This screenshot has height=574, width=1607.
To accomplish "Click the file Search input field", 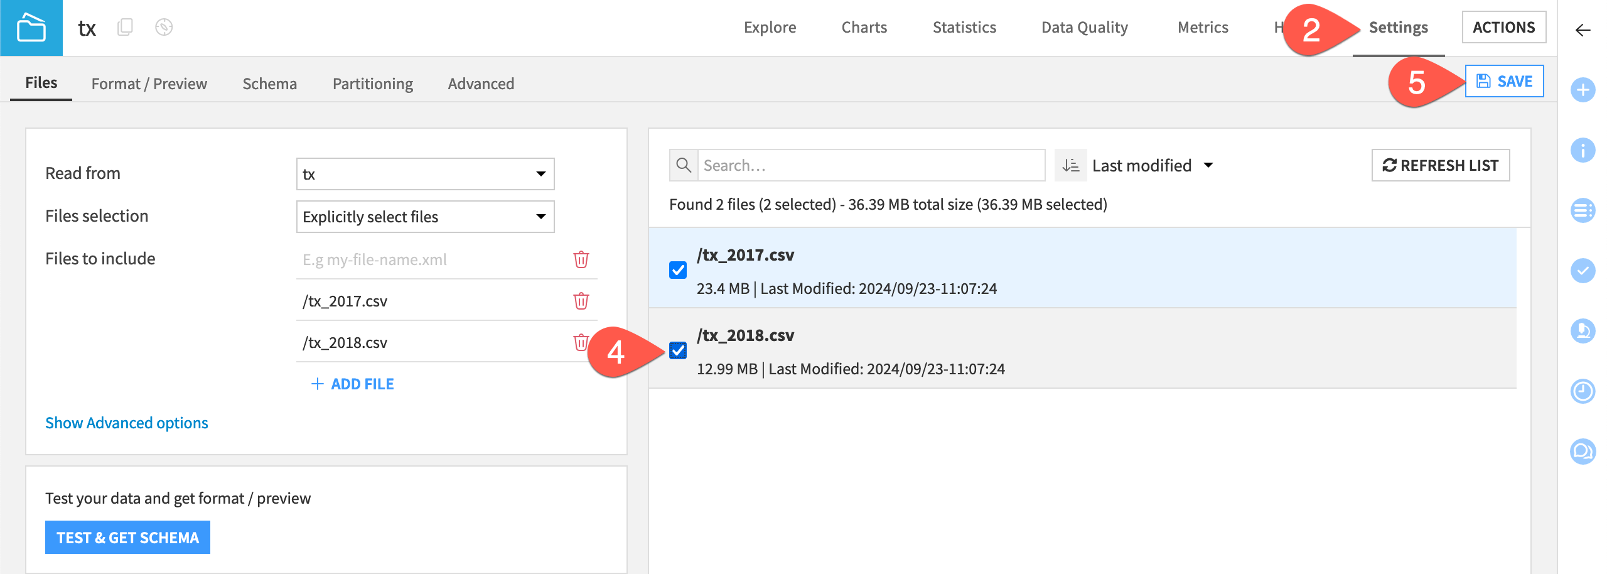I will (x=871, y=165).
